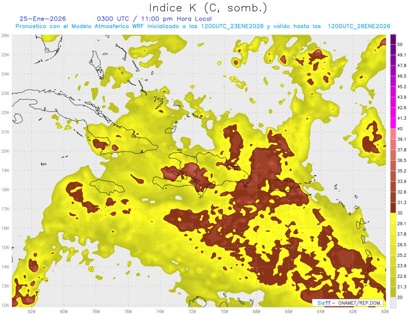Click the '64W' longitude label
409x316 pixels.
tap(321, 311)
